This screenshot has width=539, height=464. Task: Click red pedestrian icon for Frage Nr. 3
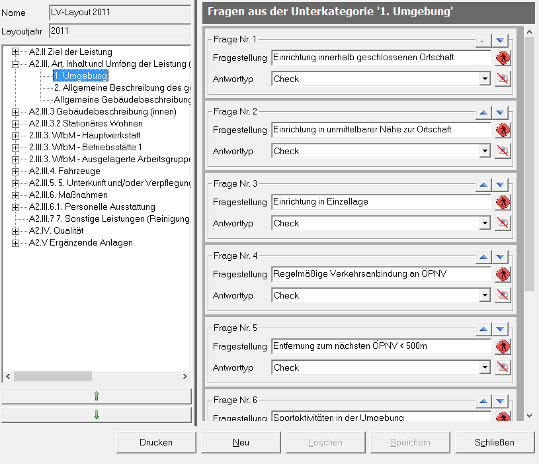(x=503, y=203)
